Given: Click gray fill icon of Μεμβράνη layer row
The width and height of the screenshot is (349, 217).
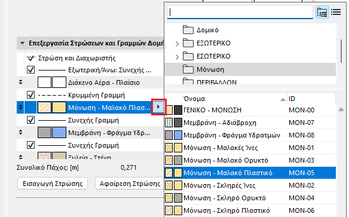Looking at the screenshot, I should (x=44, y=133).
